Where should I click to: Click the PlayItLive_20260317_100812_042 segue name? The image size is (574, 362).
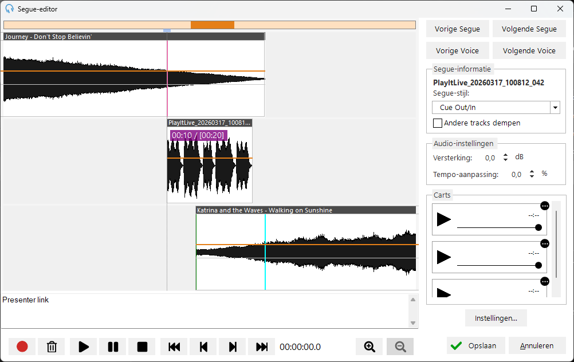click(x=488, y=82)
